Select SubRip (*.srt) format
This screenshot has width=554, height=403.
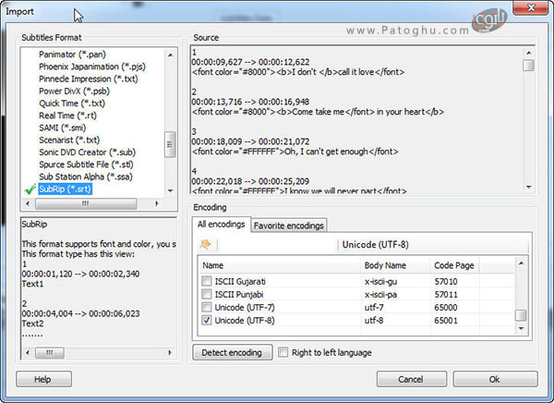click(65, 189)
